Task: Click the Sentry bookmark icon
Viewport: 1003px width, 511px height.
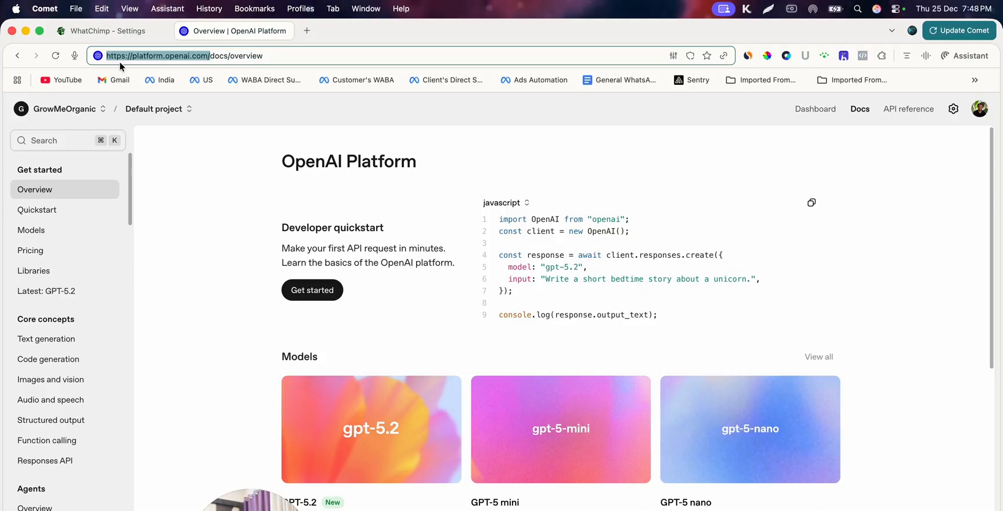Action: coord(679,80)
